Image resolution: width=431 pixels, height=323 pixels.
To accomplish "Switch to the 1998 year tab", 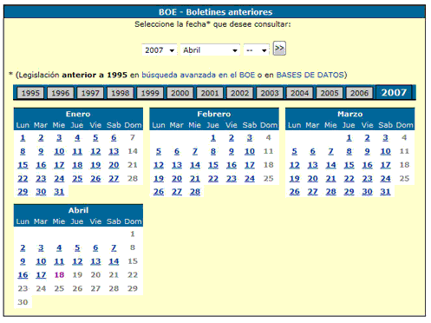I will coord(121,93).
